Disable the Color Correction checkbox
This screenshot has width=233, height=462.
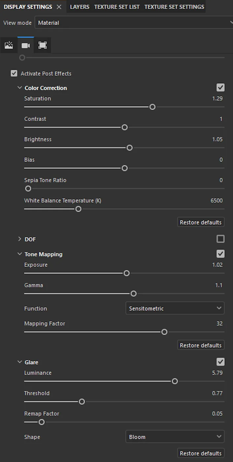[220, 88]
